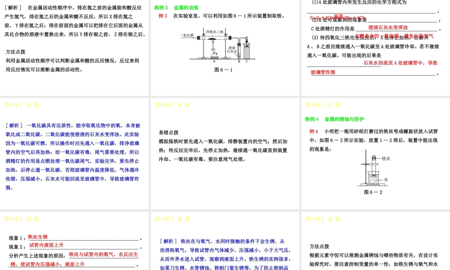The width and height of the screenshot is (450, 270).
Task: Click the label 现象1：
Action: 18,238
